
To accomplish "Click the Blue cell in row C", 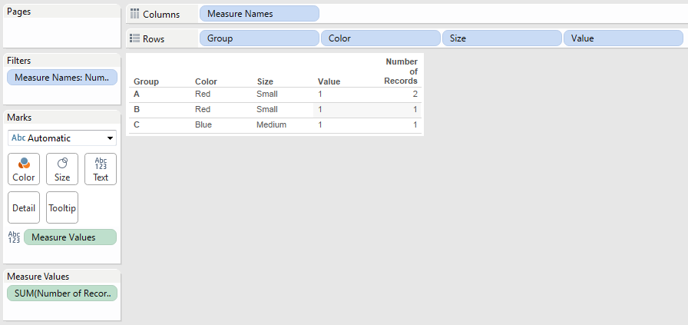I will coord(203,124).
